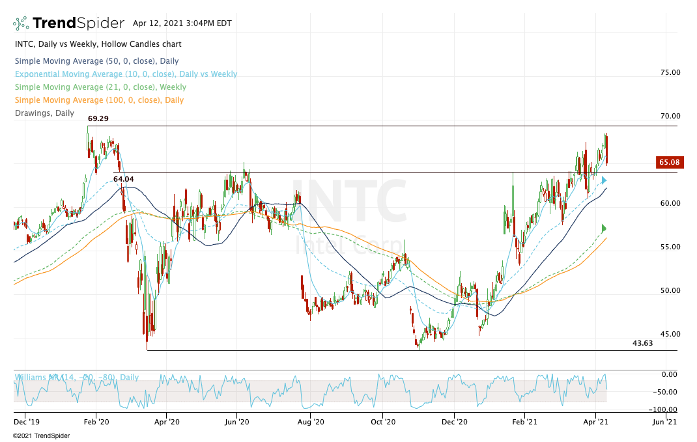Click the Apr '21 date axis label
Viewport: 697px width, 442px height.
point(595,422)
